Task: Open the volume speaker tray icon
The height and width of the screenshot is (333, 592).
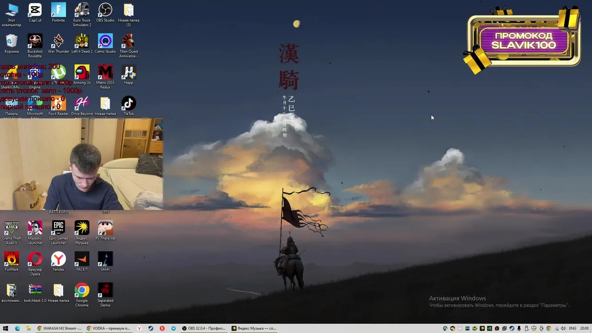Action: (x=563, y=328)
